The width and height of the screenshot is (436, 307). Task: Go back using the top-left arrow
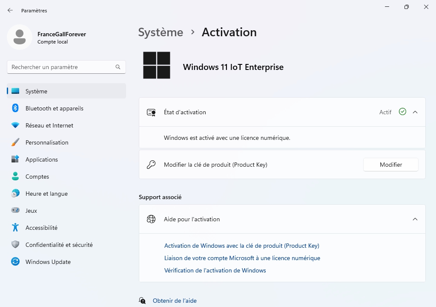pos(10,10)
